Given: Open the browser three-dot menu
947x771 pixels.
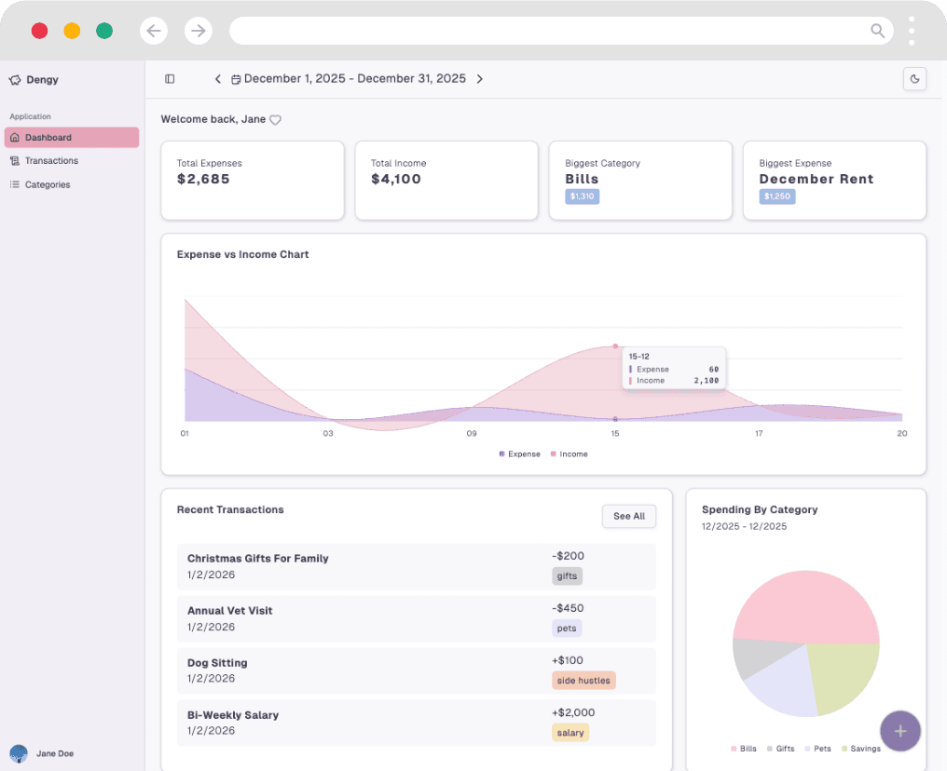Looking at the screenshot, I should point(912,31).
